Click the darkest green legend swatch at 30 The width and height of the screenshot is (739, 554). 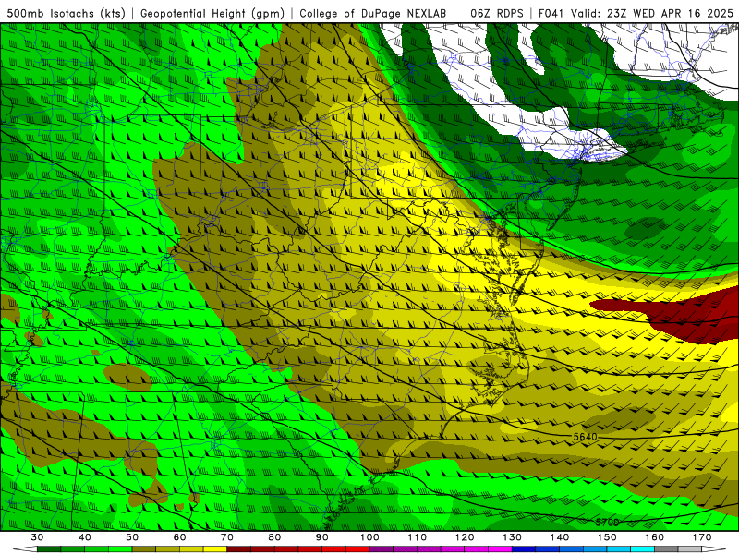tap(49, 549)
